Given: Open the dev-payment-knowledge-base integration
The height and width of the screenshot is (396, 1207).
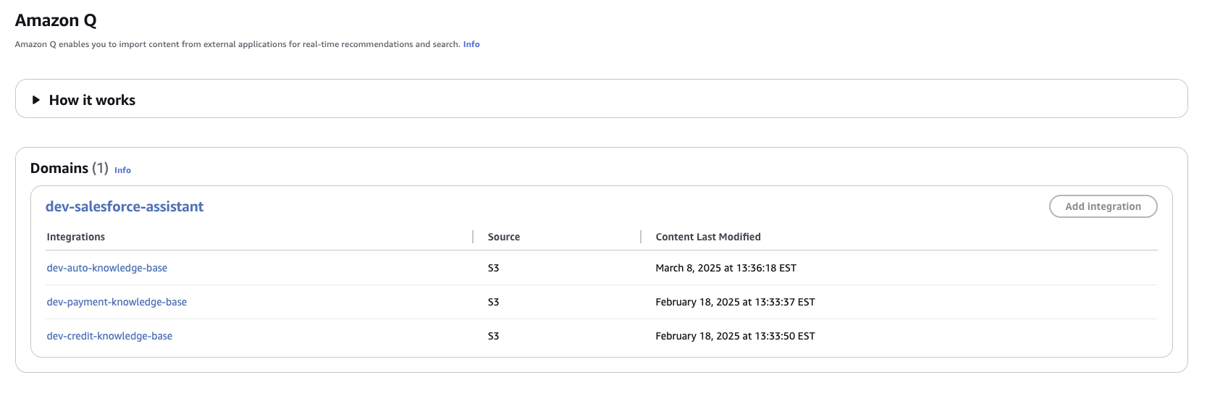Looking at the screenshot, I should coord(117,302).
